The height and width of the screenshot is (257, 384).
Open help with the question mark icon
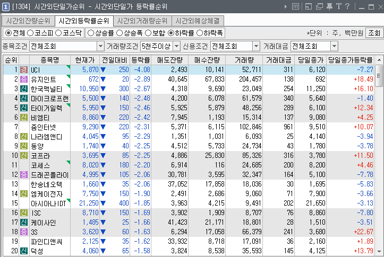[347, 6]
